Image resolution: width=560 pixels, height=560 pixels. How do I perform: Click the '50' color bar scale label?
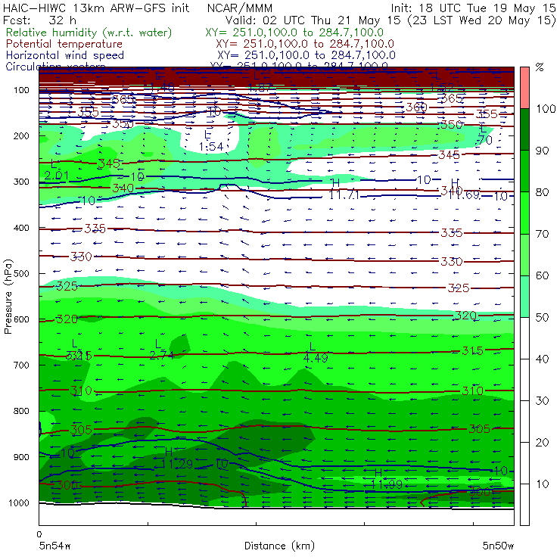(x=543, y=318)
